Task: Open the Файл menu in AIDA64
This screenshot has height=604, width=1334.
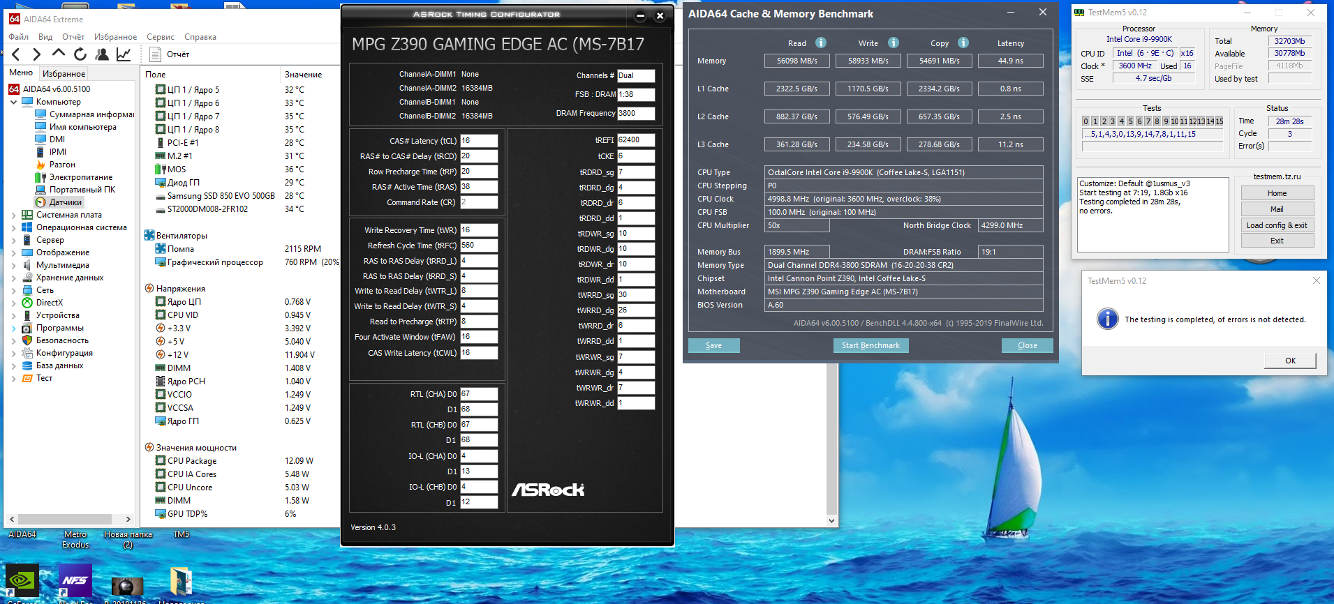Action: (19, 37)
